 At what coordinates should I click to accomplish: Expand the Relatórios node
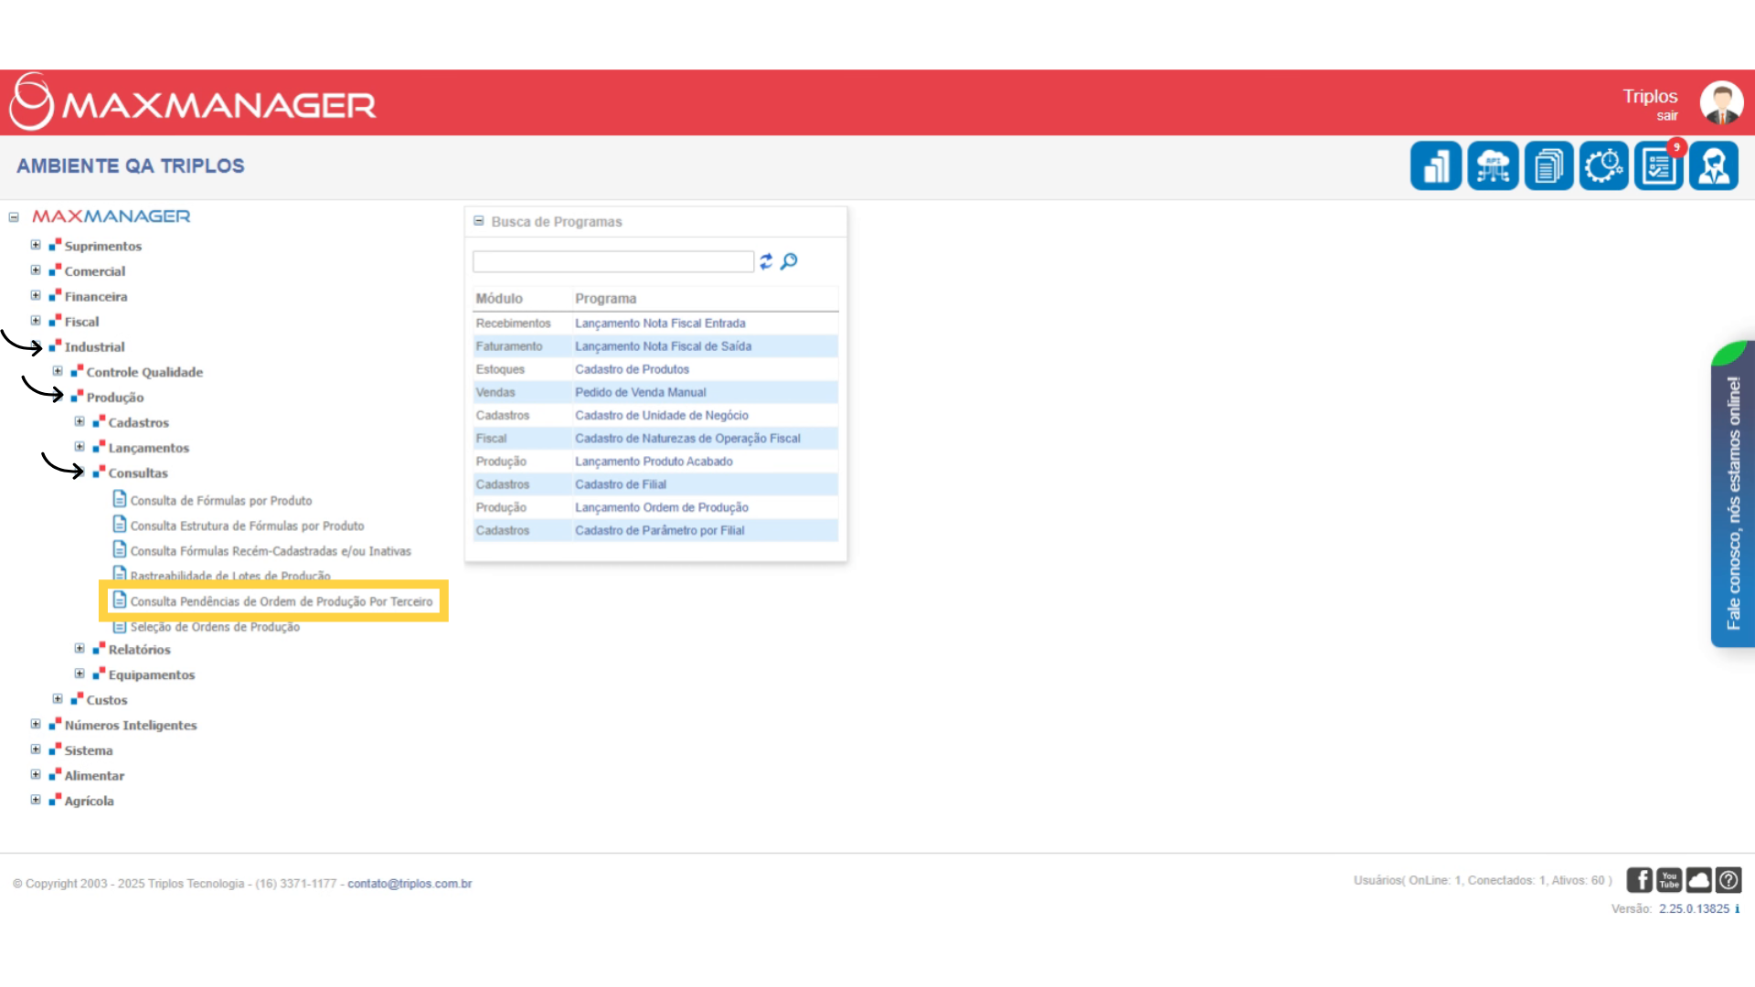80,649
